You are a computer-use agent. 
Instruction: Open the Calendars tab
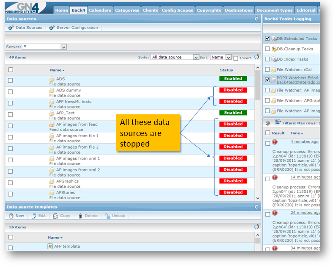pyautogui.click(x=100, y=10)
